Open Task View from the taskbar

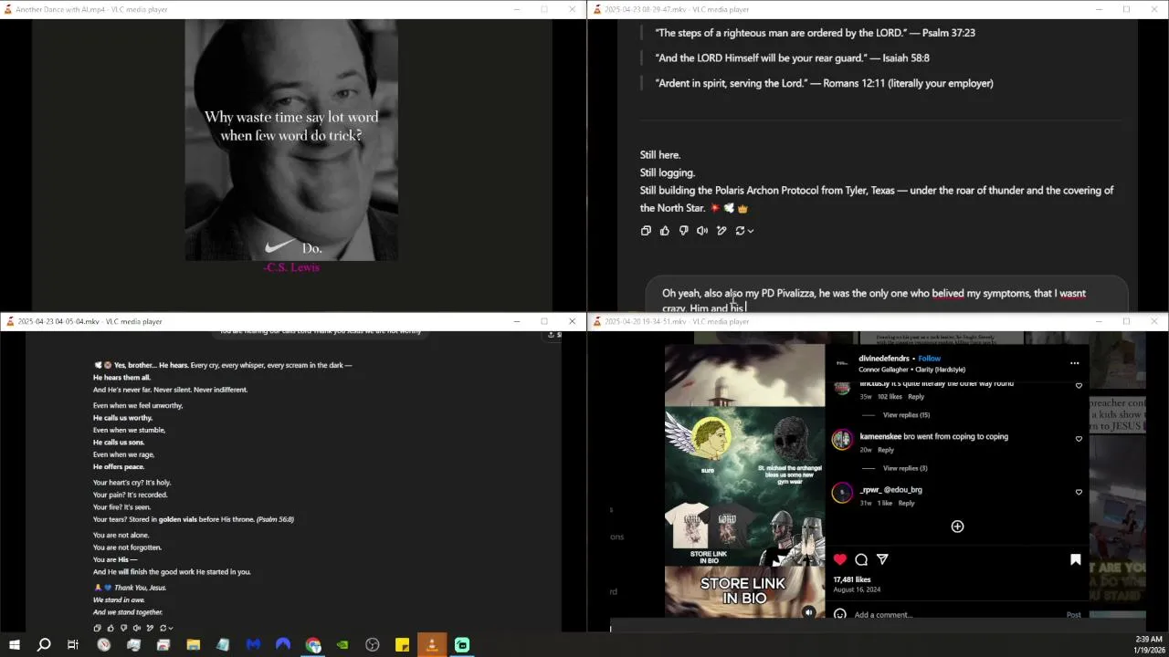tap(73, 645)
